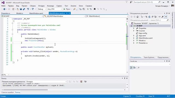Click the Output panel horizontal scrollbar
Image resolution: width=175 pixels, height=98 pixels.
25,90
